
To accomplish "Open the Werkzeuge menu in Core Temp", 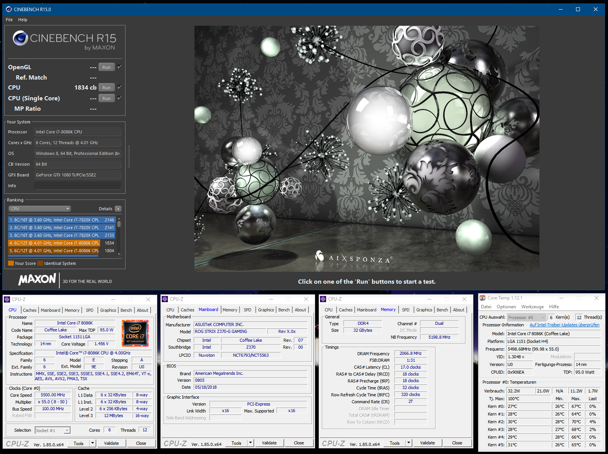I will point(533,307).
